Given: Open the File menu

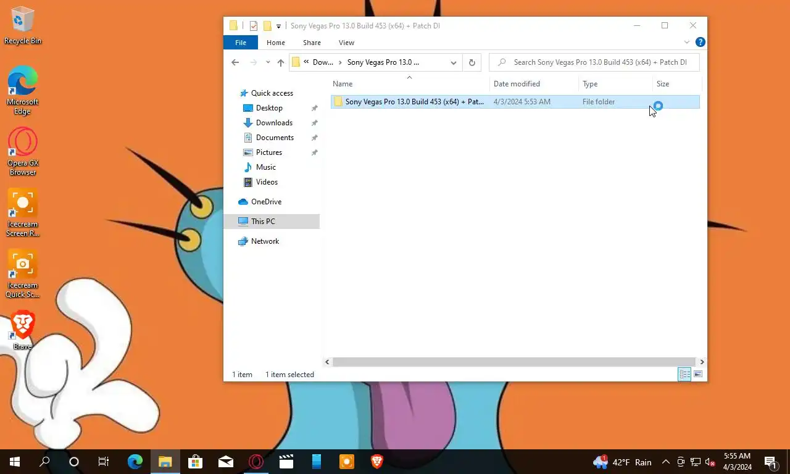Looking at the screenshot, I should point(241,43).
